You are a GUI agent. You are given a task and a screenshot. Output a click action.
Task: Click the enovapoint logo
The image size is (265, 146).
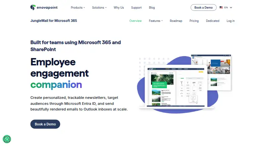[44, 7]
